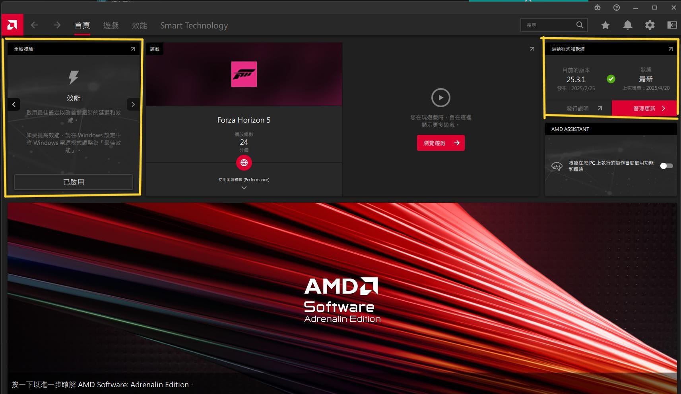The height and width of the screenshot is (394, 681).
Task: Click the green up-to-date check icon
Action: coord(611,79)
